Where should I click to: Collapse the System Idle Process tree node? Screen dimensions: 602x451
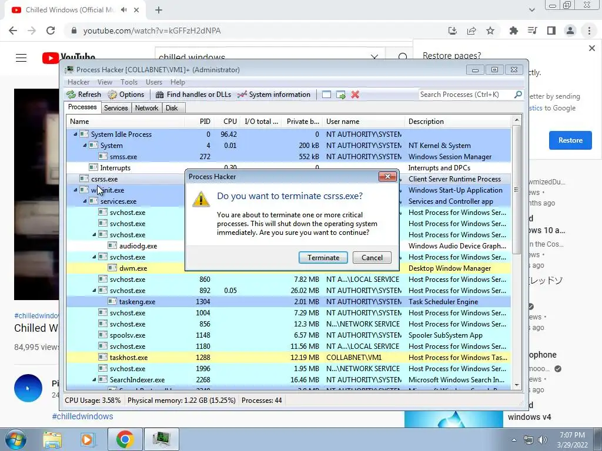click(75, 134)
